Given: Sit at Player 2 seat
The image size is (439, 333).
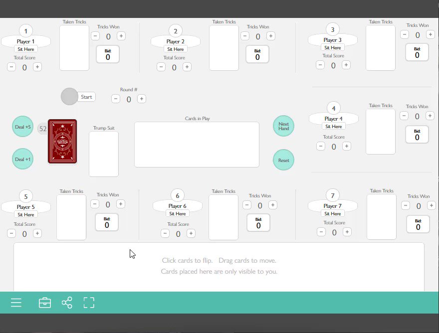Looking at the screenshot, I should point(176,49).
